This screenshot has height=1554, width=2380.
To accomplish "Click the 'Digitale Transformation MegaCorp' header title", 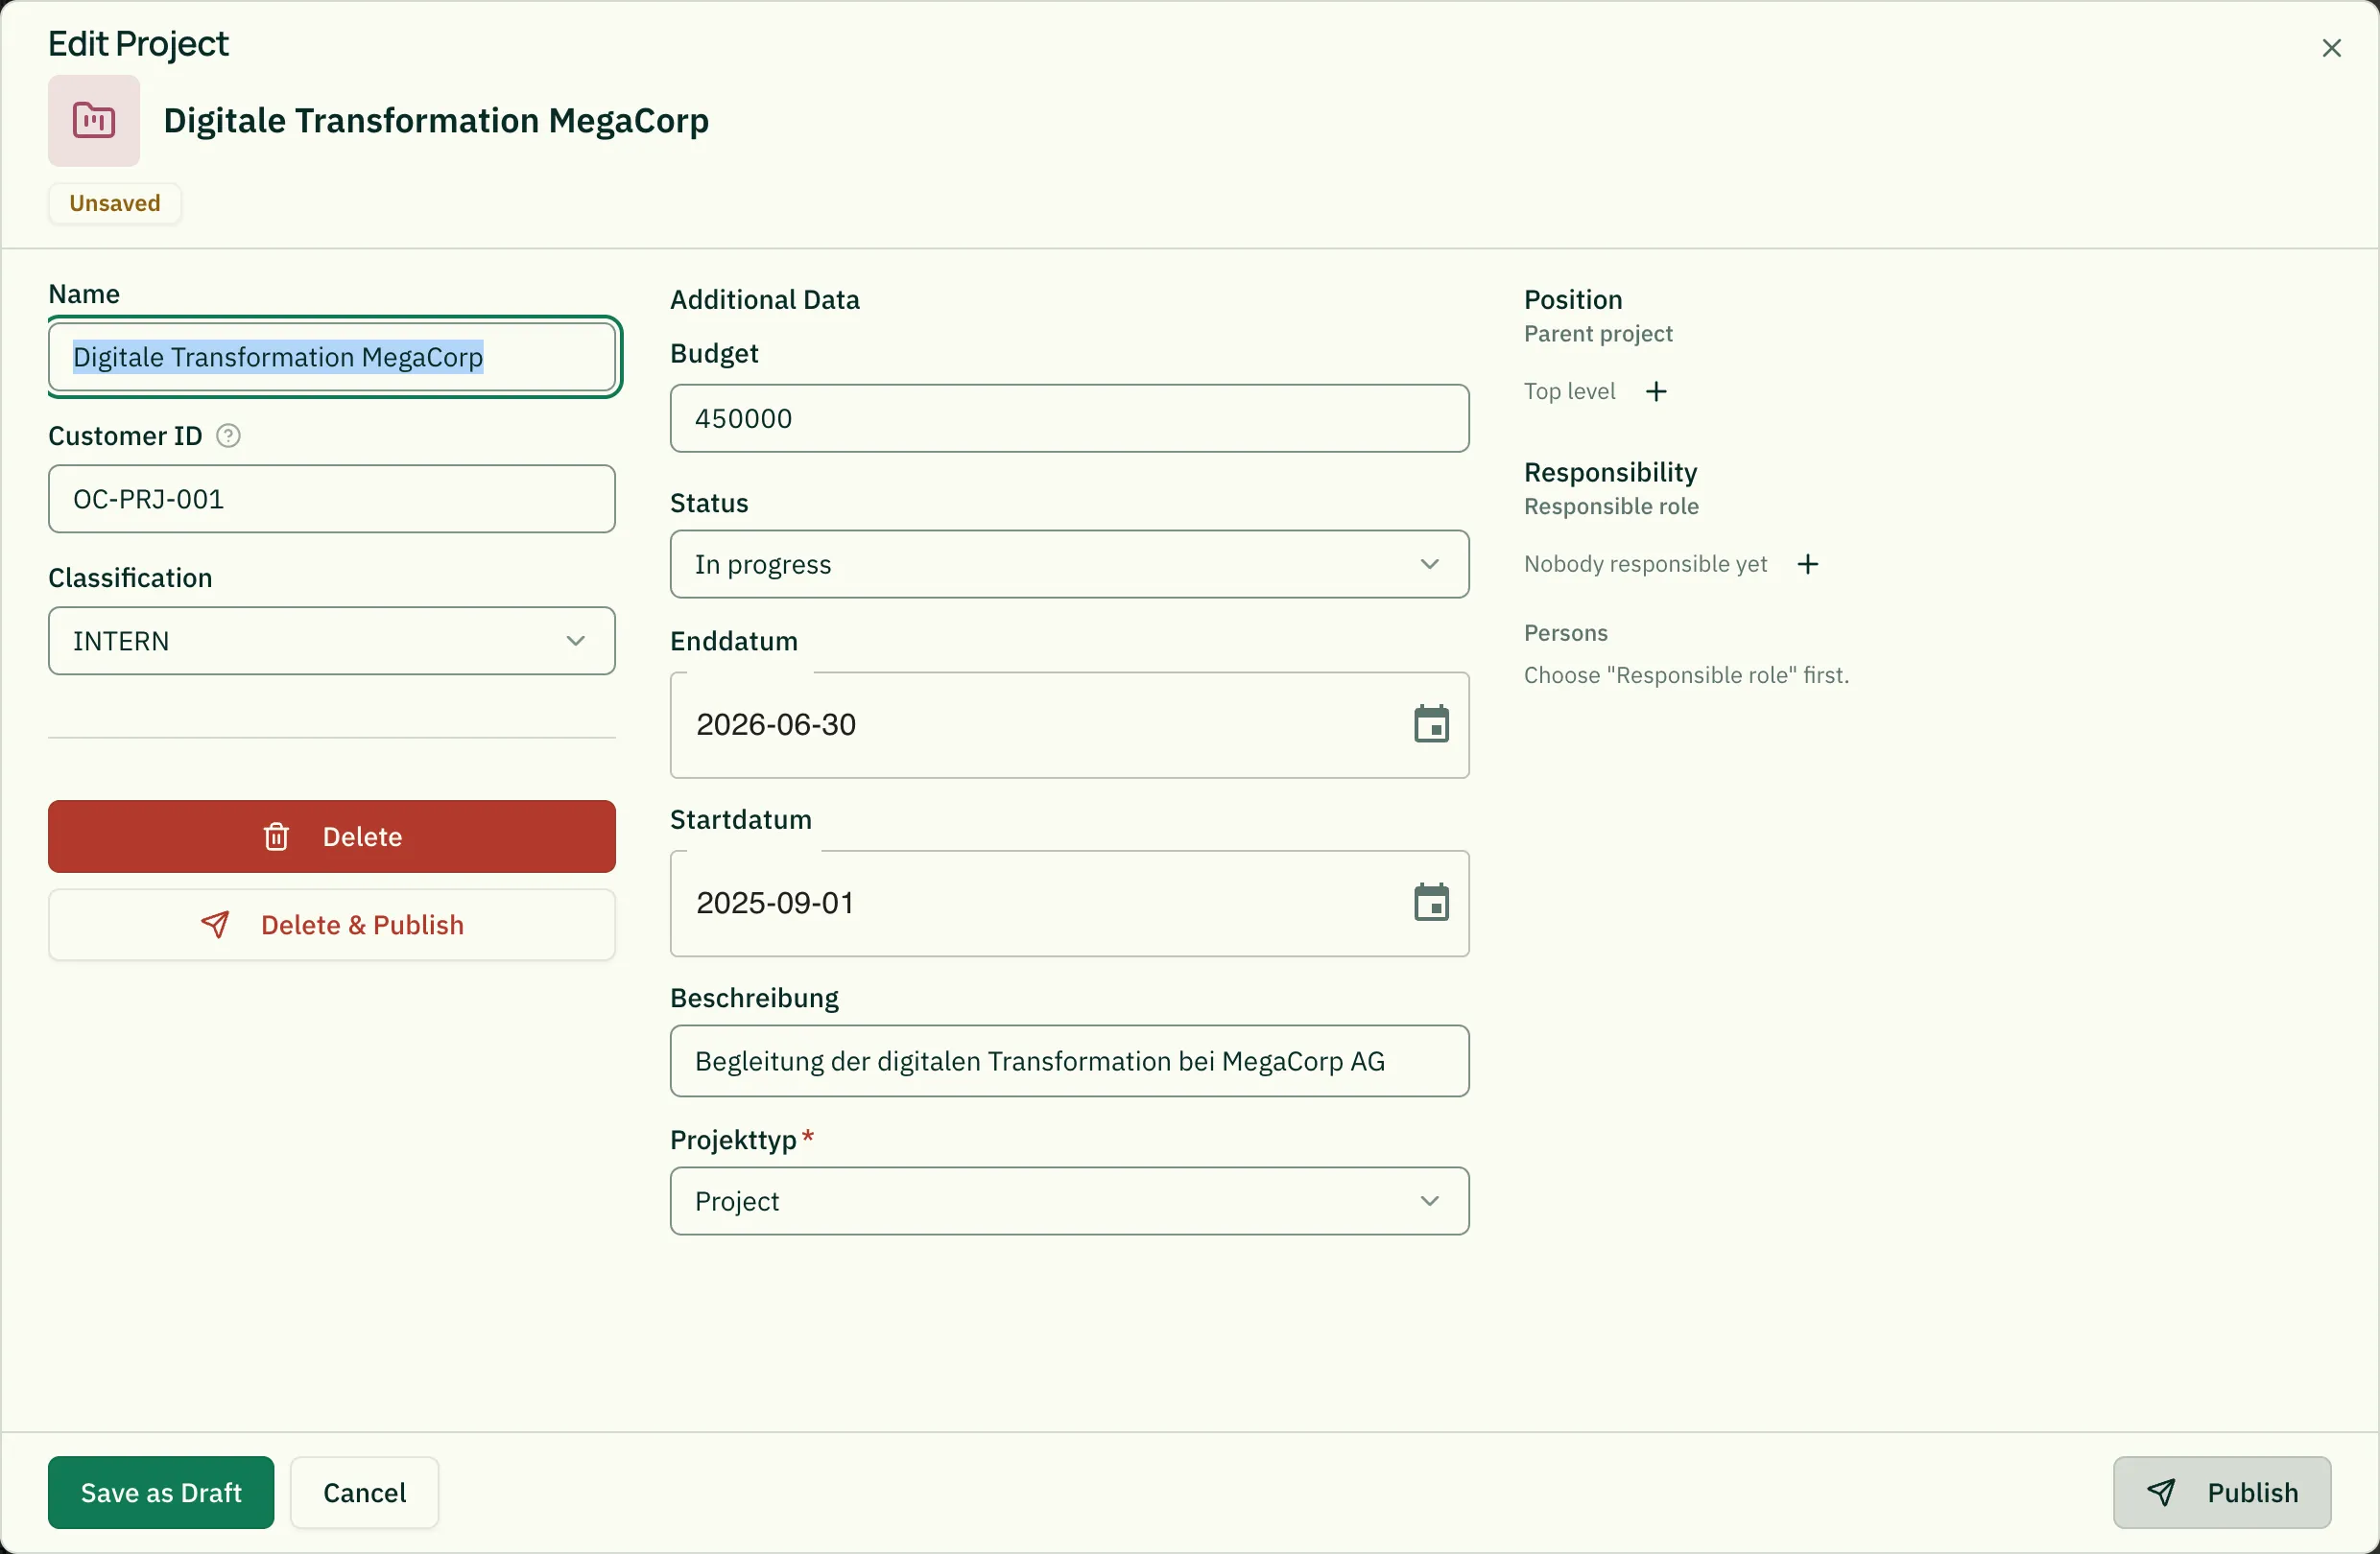I will coord(436,121).
